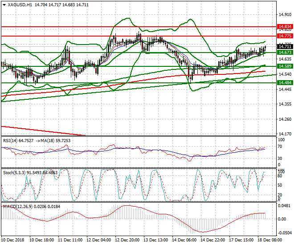Image resolution: width=294 pixels, height=245 pixels.
Task: Select the 14.834 red resistance price label
Action: click(x=285, y=27)
